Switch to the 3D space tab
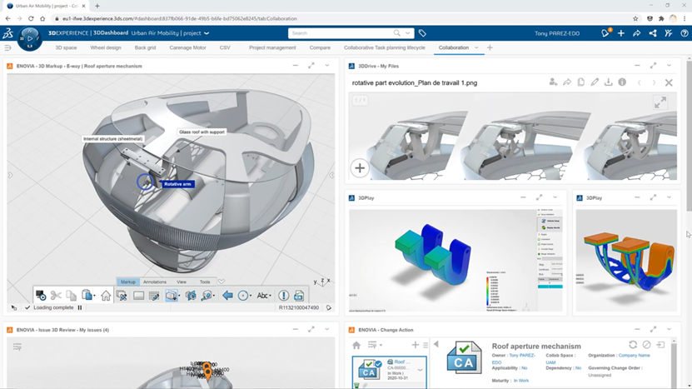 (x=66, y=47)
